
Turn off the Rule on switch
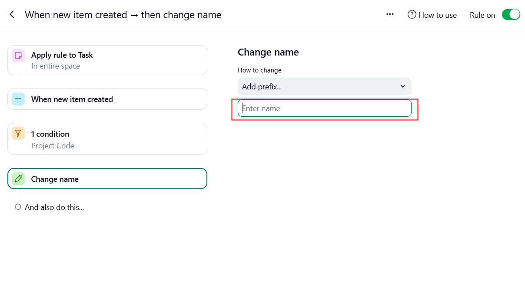511,14
